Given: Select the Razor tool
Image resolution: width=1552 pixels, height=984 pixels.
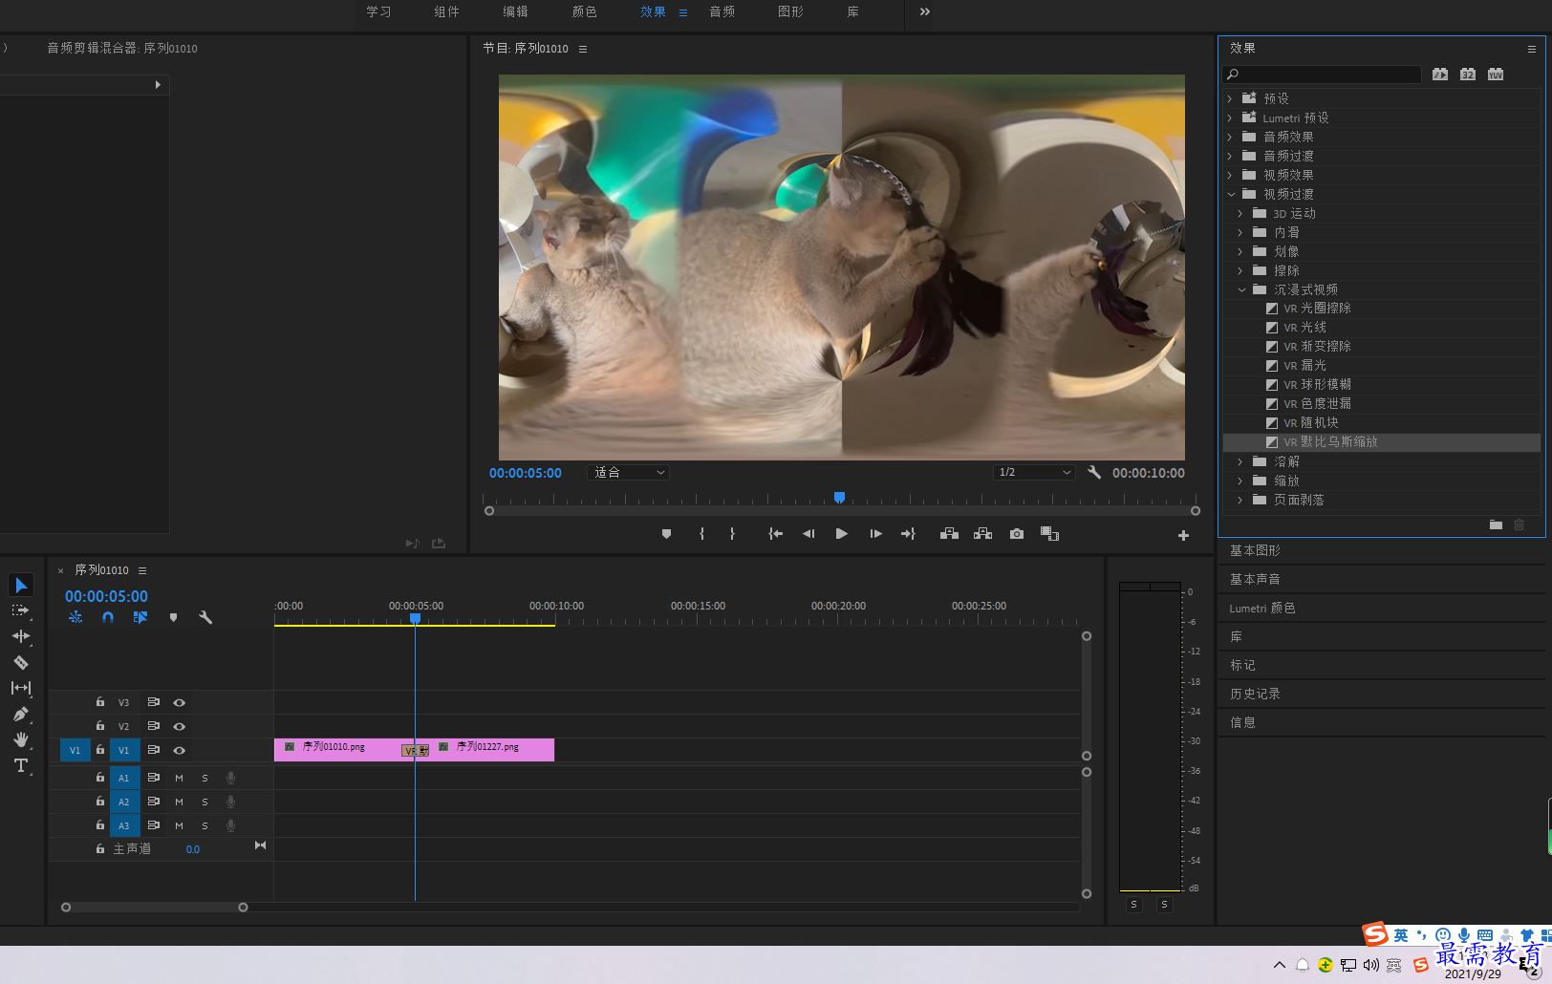Looking at the screenshot, I should [x=21, y=662].
